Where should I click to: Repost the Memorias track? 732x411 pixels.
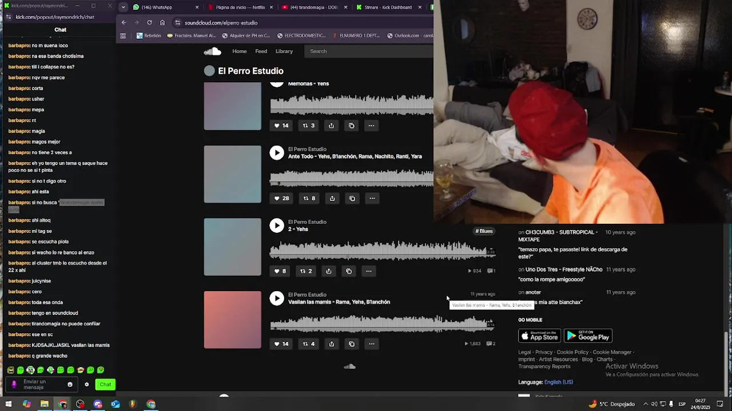pos(309,126)
